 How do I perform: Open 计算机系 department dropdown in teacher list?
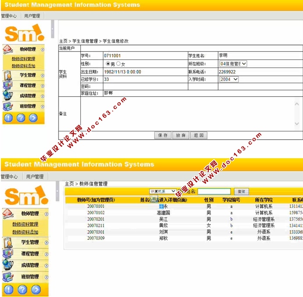point(163,191)
